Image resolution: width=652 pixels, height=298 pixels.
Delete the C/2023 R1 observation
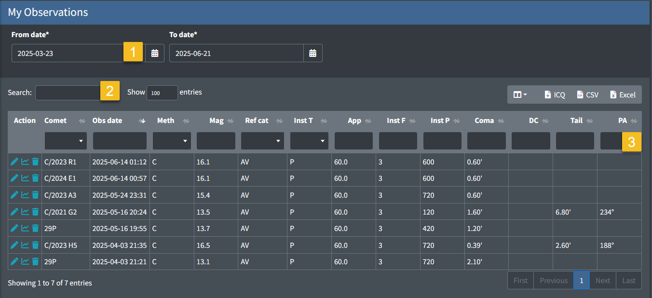[35, 162]
